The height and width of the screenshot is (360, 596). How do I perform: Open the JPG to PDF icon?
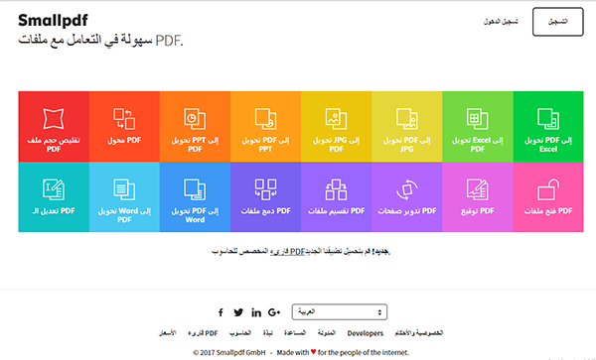coord(336,118)
